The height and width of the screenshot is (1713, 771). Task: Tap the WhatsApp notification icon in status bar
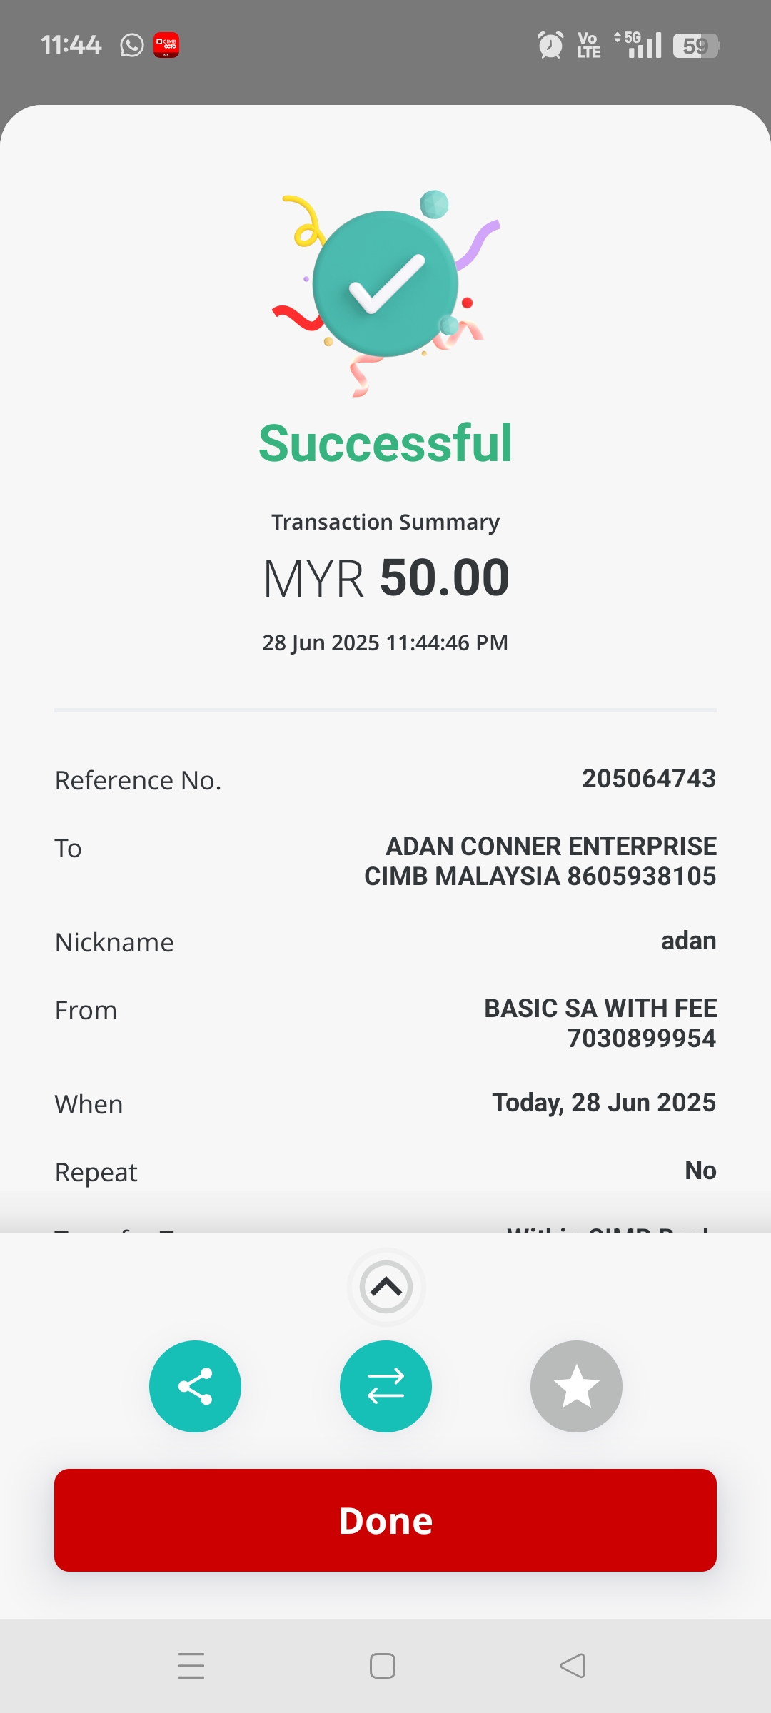132,46
